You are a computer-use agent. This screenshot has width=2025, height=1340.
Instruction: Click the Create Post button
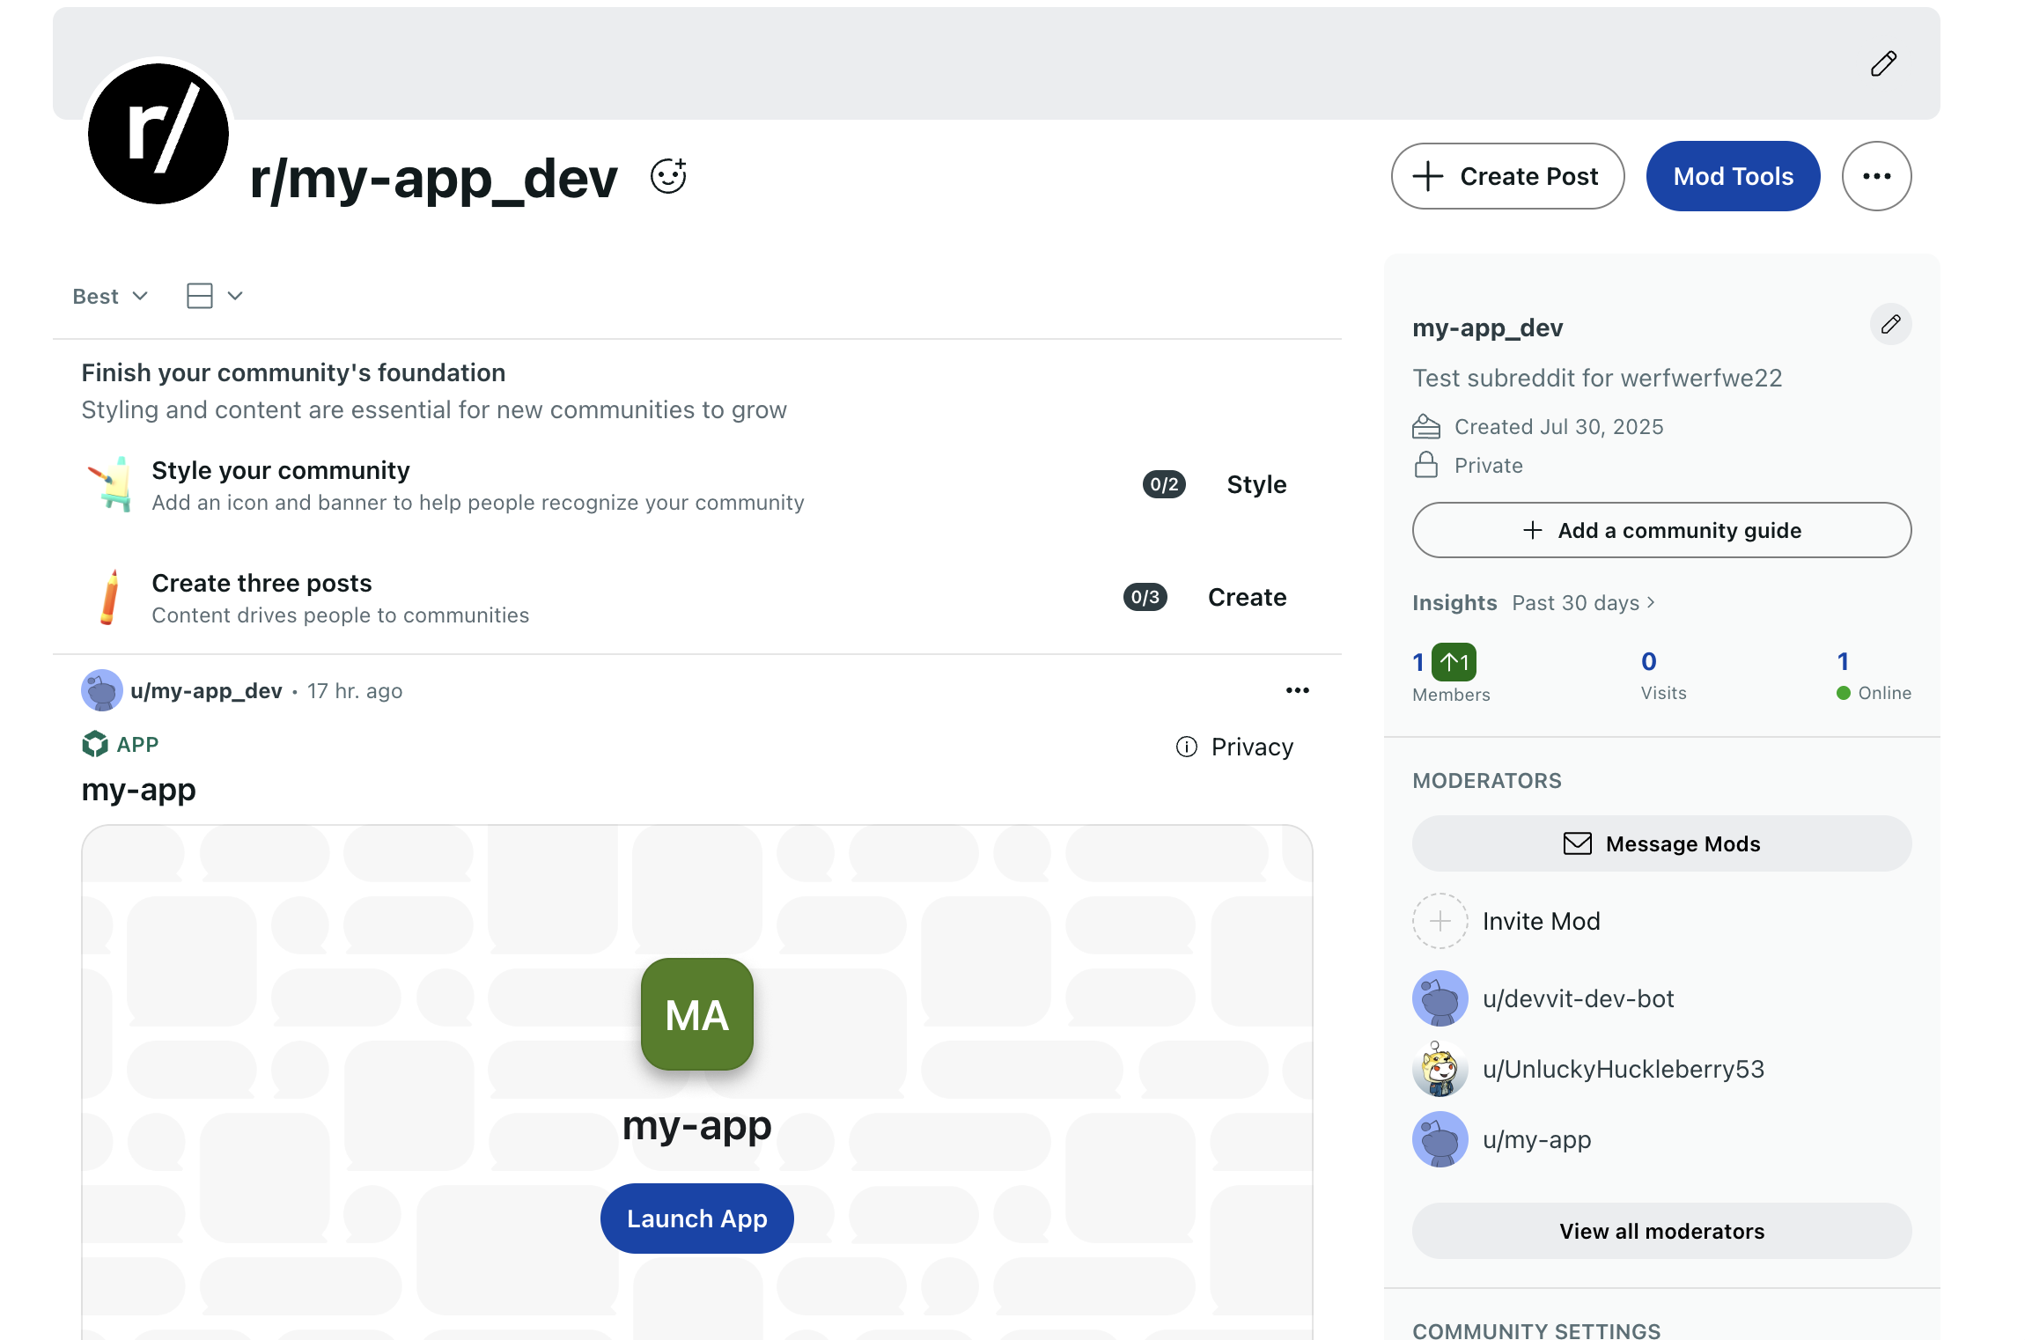(1507, 176)
